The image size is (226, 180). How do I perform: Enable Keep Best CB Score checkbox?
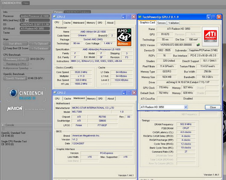pos(5,48)
